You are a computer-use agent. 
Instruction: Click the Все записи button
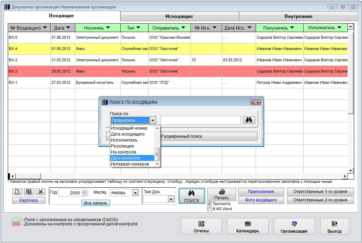coord(96,203)
